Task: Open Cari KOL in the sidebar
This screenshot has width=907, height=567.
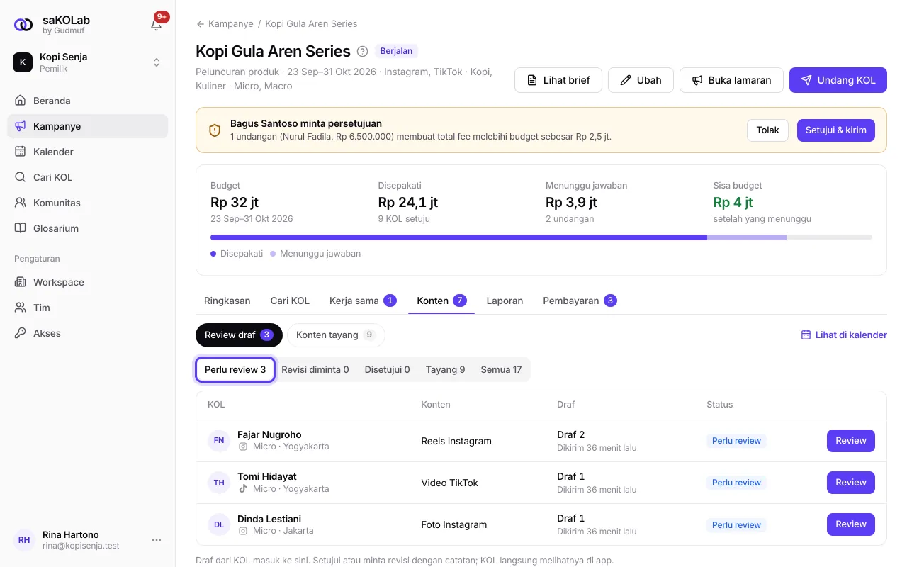Action: (x=88, y=177)
